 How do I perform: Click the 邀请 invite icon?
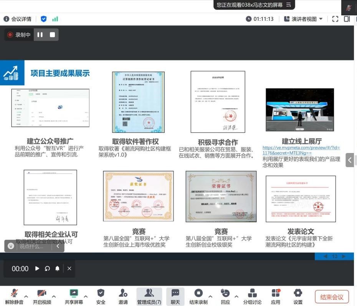click(x=123, y=294)
